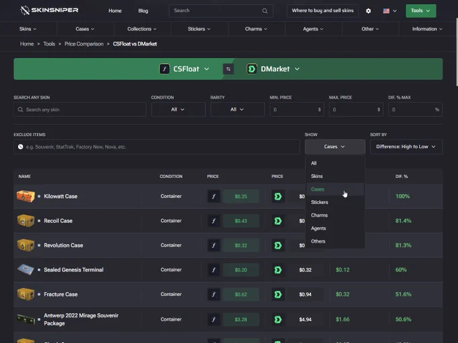The height and width of the screenshot is (343, 458).
Task: Open the Sort By Difference dropdown
Action: [406, 147]
